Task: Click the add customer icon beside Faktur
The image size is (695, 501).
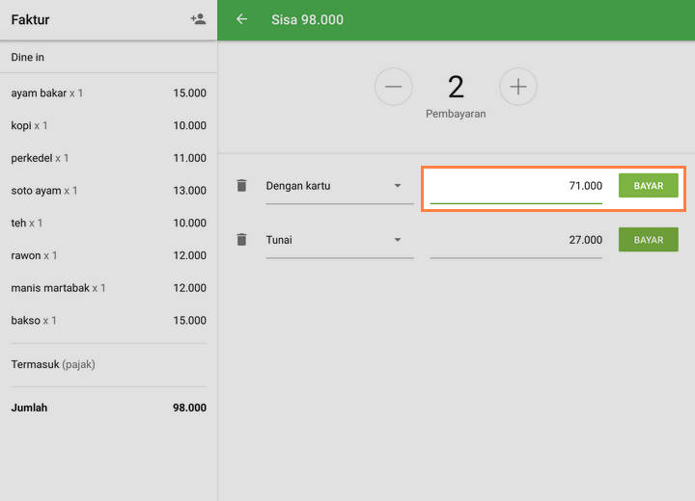Action: [x=198, y=19]
